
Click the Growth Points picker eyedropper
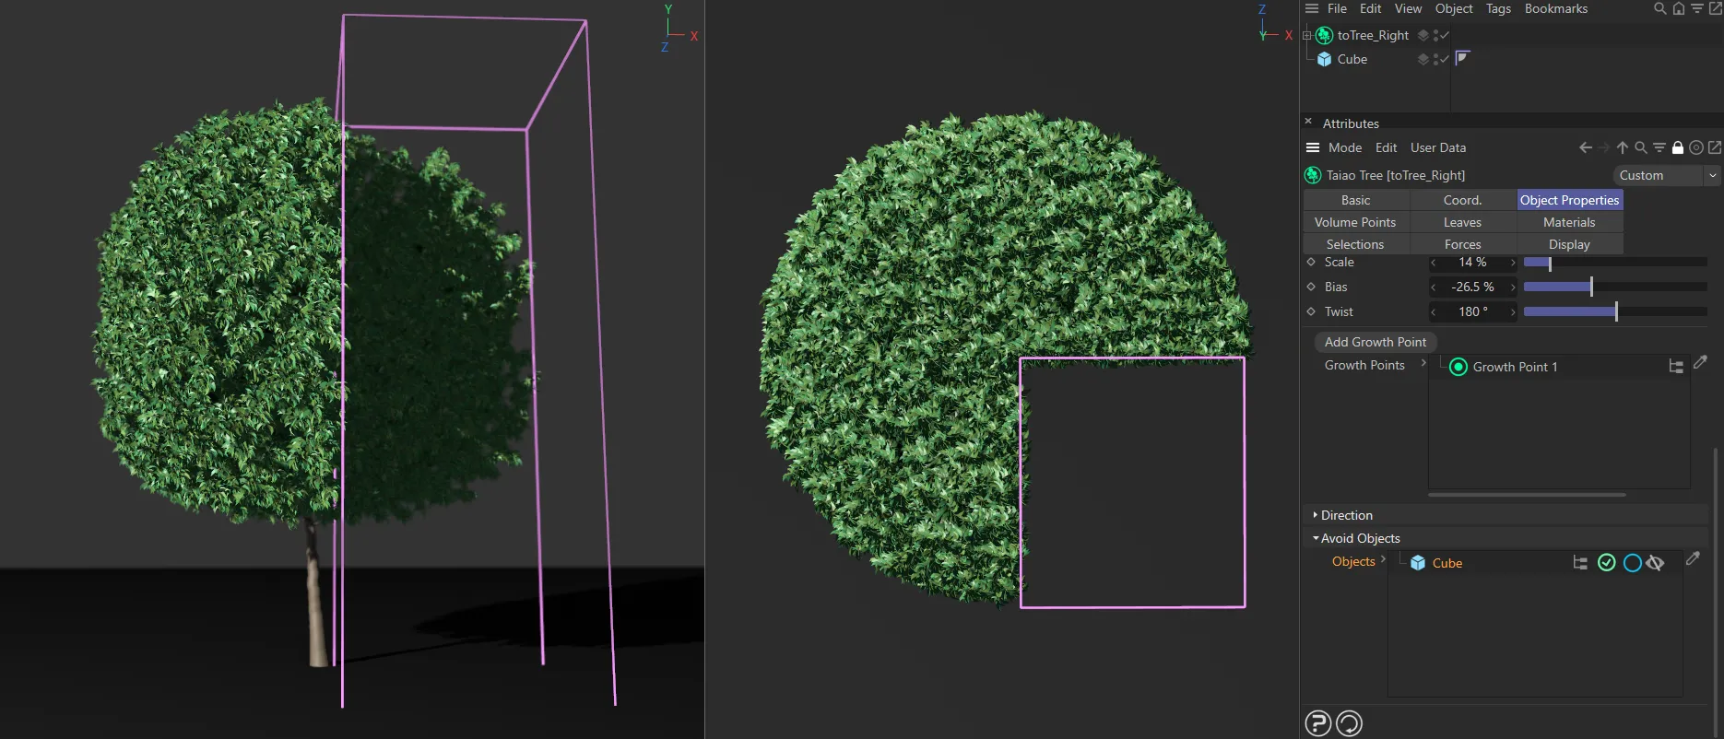[x=1701, y=362]
